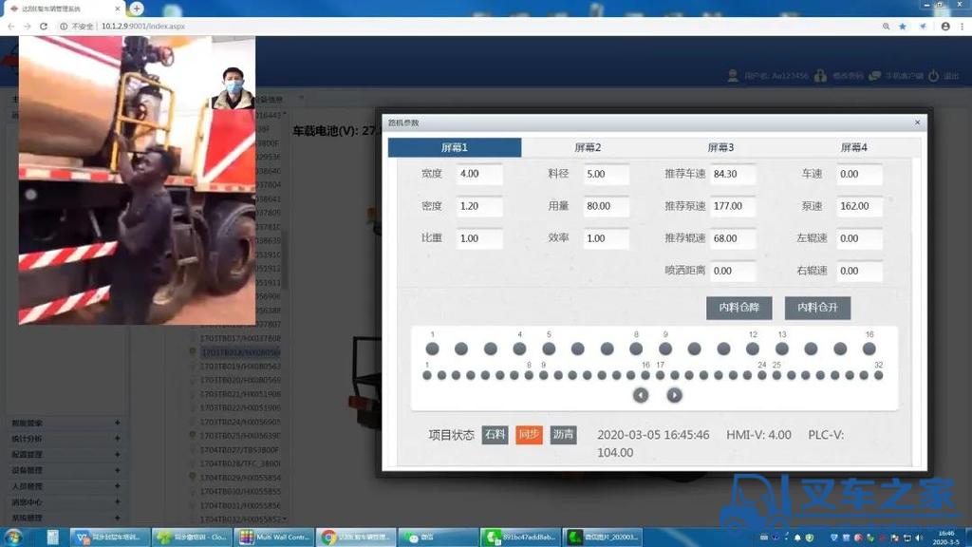The width and height of the screenshot is (972, 547).
Task: Switch to the 屏幕4 tab
Action: pyautogui.click(x=853, y=147)
